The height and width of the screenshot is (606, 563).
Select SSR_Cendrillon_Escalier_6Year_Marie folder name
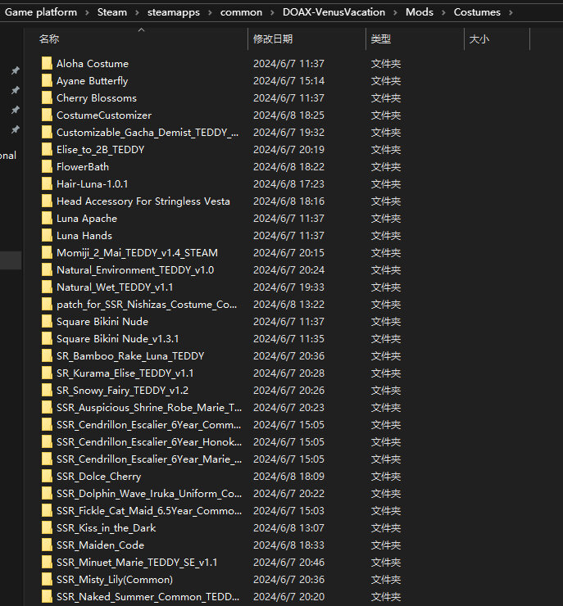tap(149, 459)
